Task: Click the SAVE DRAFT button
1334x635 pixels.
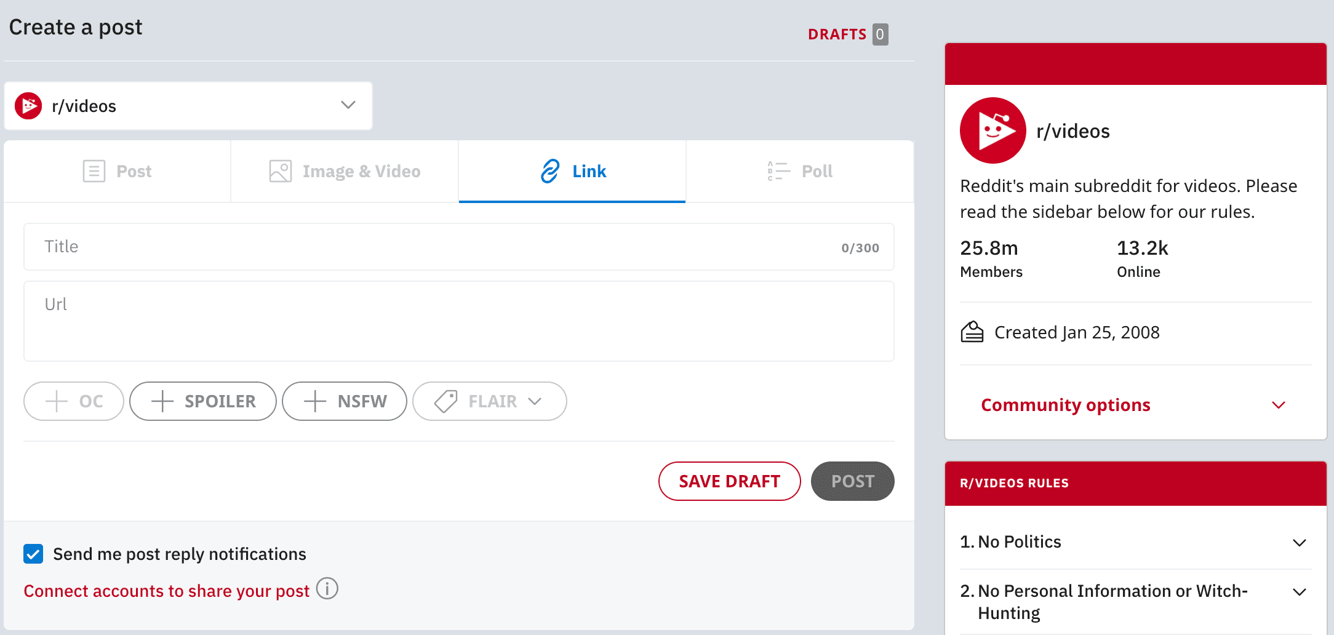Action: pyautogui.click(x=730, y=481)
